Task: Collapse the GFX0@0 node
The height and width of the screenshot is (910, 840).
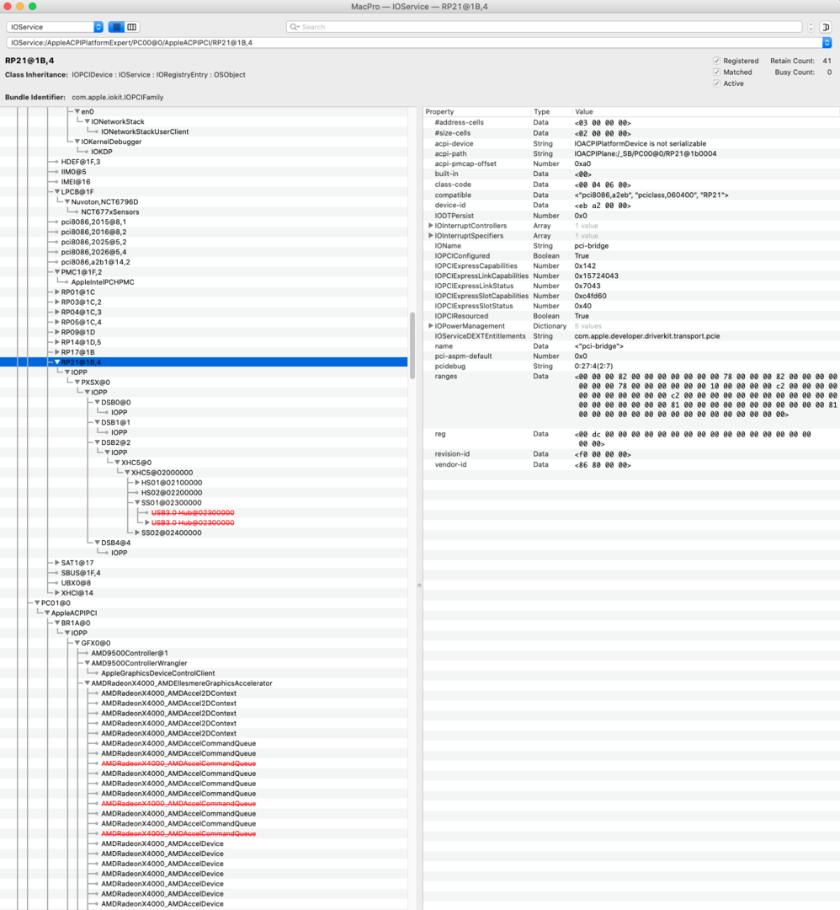Action: point(77,643)
